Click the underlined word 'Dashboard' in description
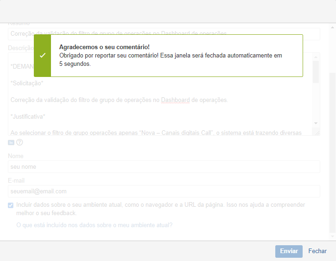336x261 pixels. pos(175,100)
